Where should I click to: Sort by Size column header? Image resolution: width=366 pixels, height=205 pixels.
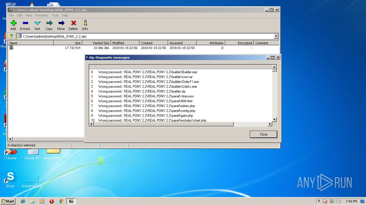pyautogui.click(x=68, y=43)
